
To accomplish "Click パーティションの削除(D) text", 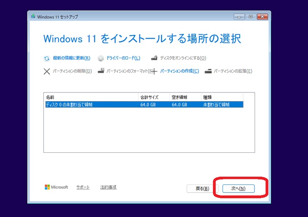I will coord(72,71).
